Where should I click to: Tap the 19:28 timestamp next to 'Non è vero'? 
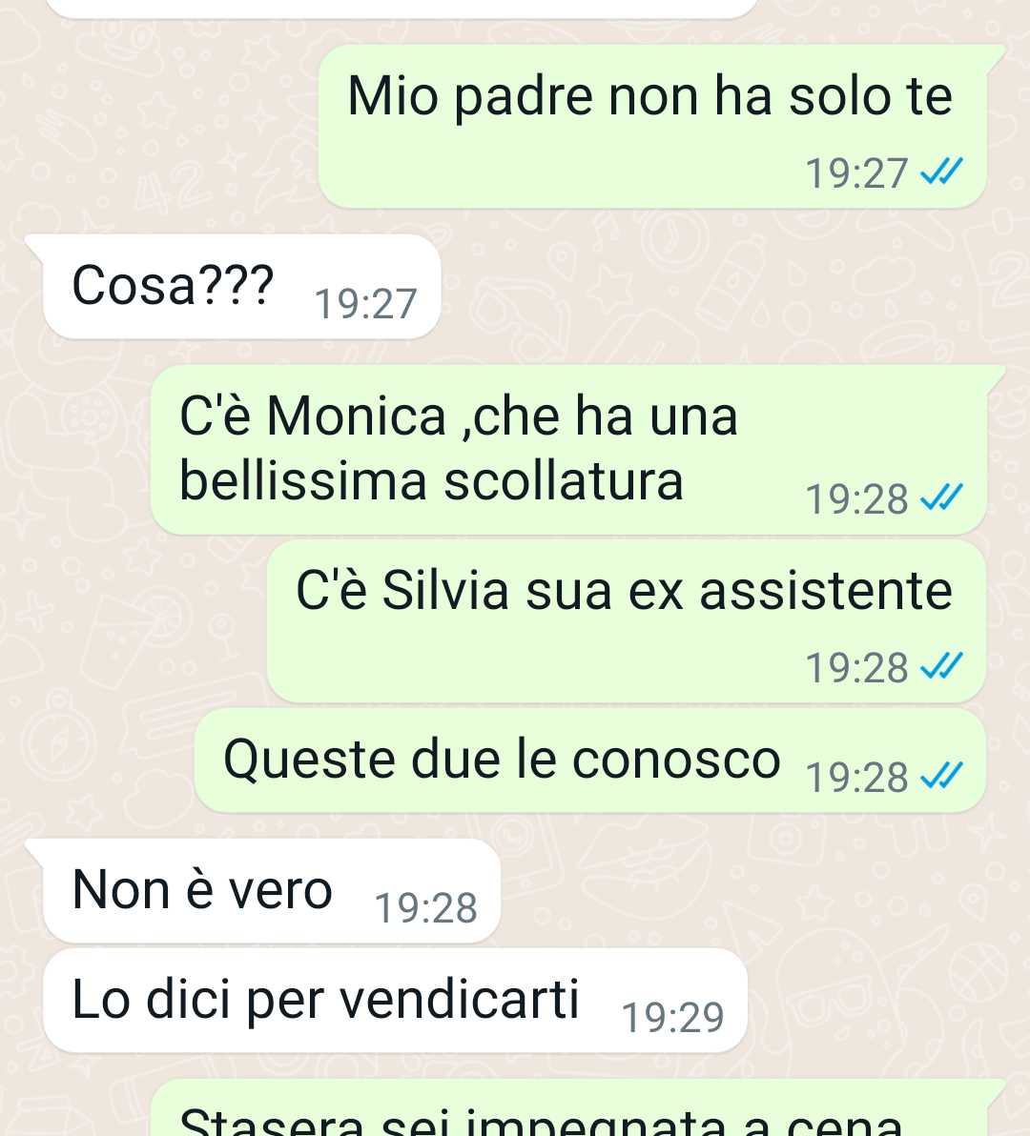(x=425, y=908)
